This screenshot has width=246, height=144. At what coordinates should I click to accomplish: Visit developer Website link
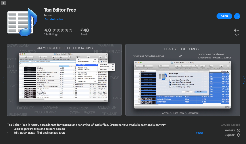(230, 130)
